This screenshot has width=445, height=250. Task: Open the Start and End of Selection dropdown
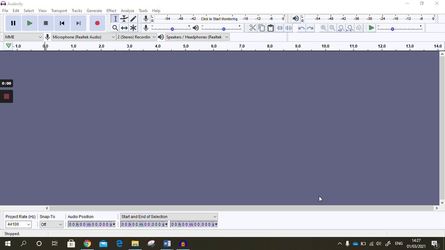[169, 217]
